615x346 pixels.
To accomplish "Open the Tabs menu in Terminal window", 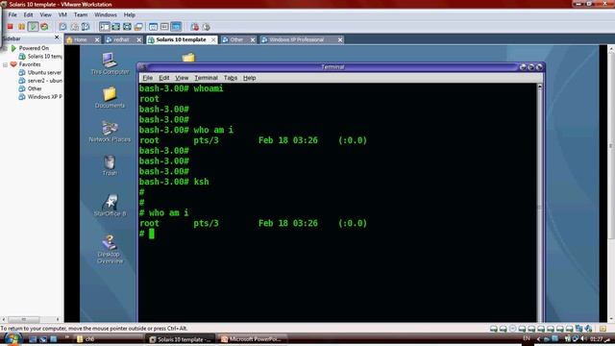I will pos(231,78).
